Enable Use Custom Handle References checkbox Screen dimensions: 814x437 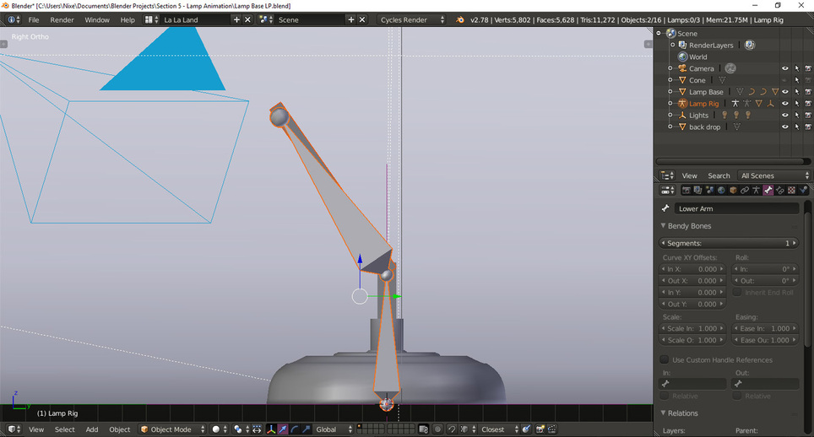pos(665,360)
